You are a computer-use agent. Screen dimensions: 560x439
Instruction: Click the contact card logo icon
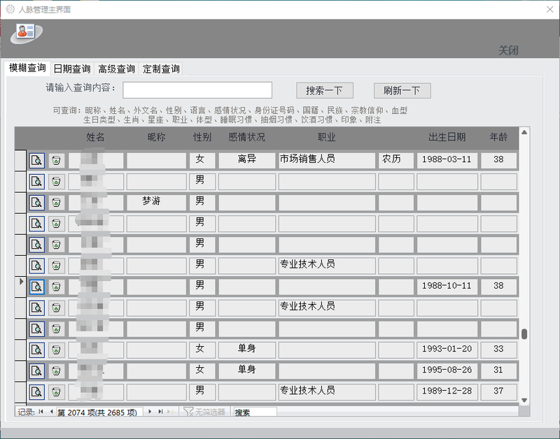(x=27, y=34)
